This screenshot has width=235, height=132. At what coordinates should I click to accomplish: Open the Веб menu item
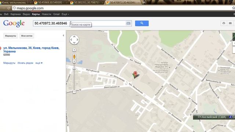tap(6, 14)
